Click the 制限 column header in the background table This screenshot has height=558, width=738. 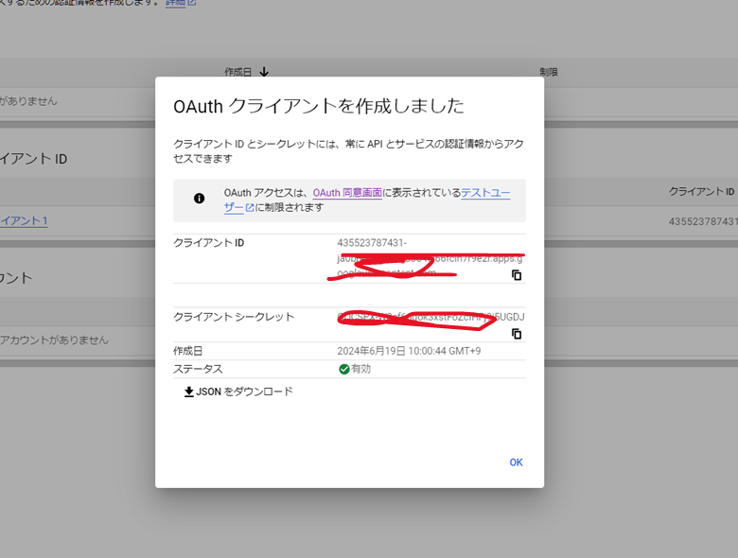(x=549, y=72)
